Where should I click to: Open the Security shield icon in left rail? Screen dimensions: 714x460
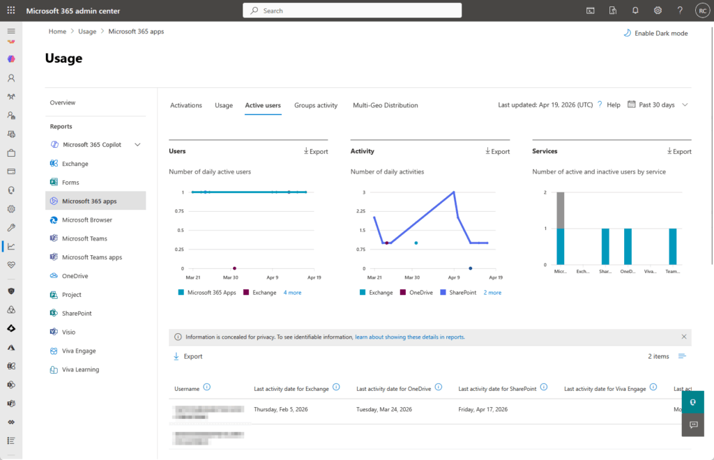(11, 291)
